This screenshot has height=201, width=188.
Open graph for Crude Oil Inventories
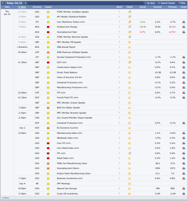[x=184, y=194]
